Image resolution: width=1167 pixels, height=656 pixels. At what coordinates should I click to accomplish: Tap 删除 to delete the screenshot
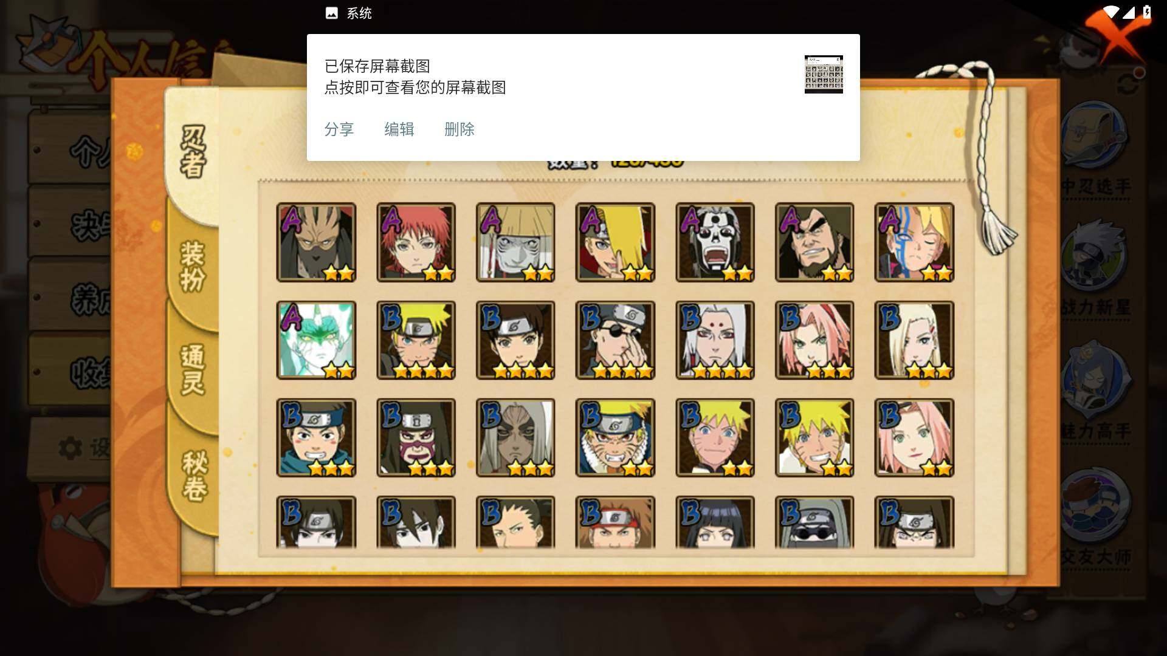459,129
